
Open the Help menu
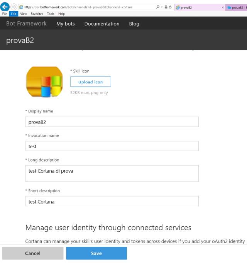click(61, 14)
